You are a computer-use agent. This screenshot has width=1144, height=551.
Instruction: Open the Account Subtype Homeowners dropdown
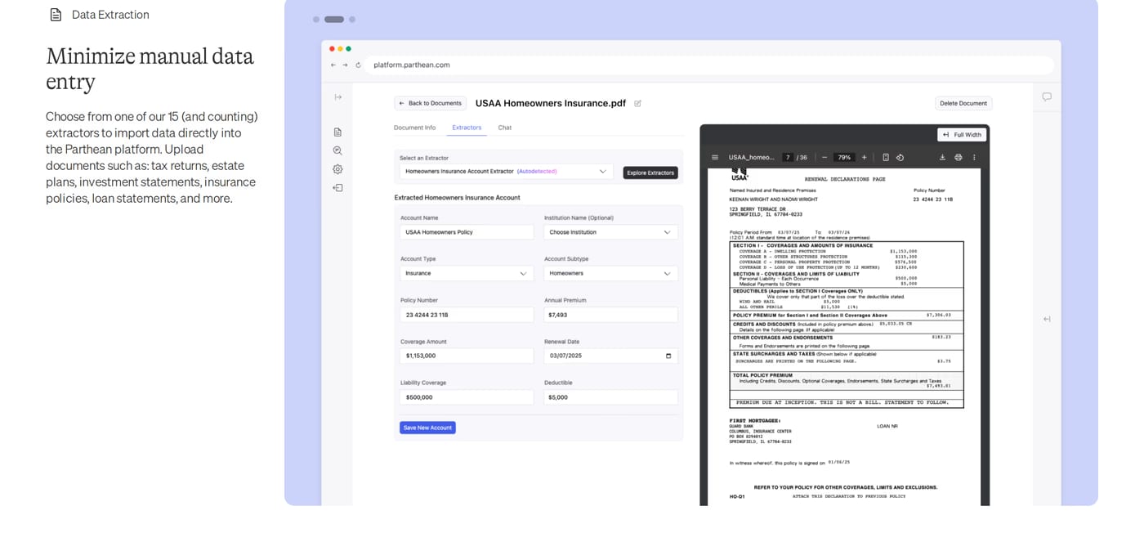610,273
